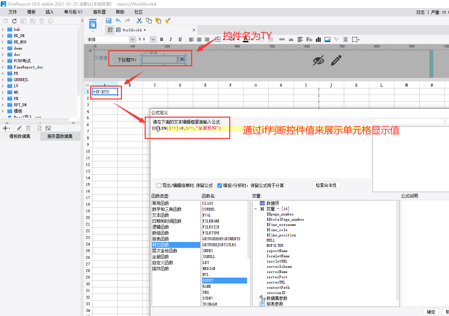This screenshot has height=316, width=449.
Task: Apply bold with the B icon
Action: click(x=162, y=39)
